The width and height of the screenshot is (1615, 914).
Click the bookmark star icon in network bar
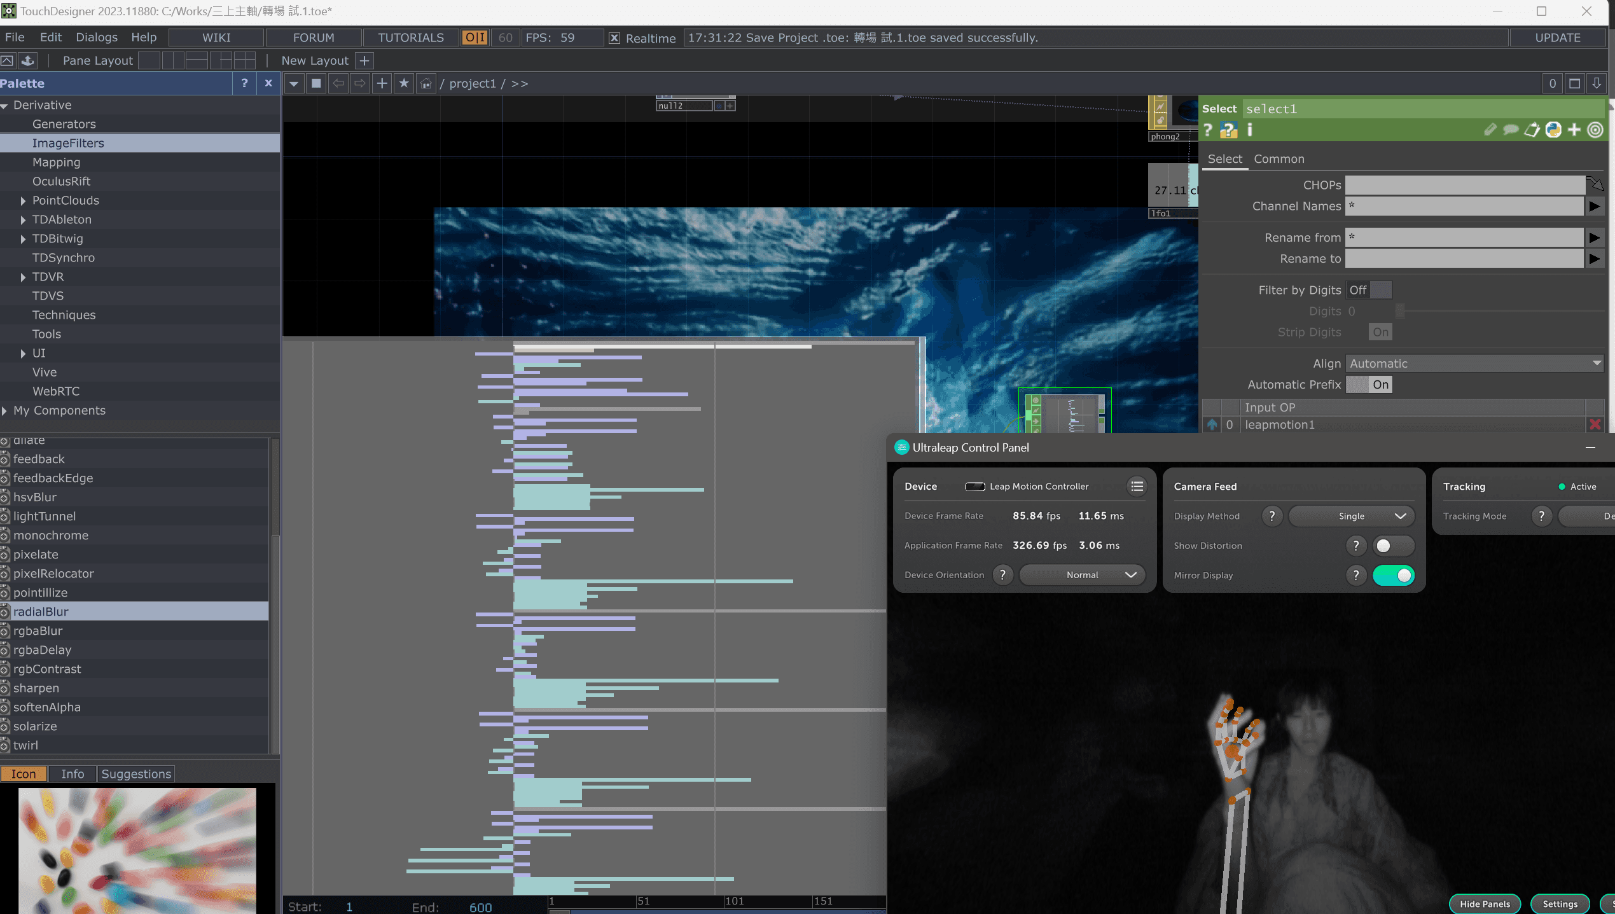pyautogui.click(x=404, y=83)
